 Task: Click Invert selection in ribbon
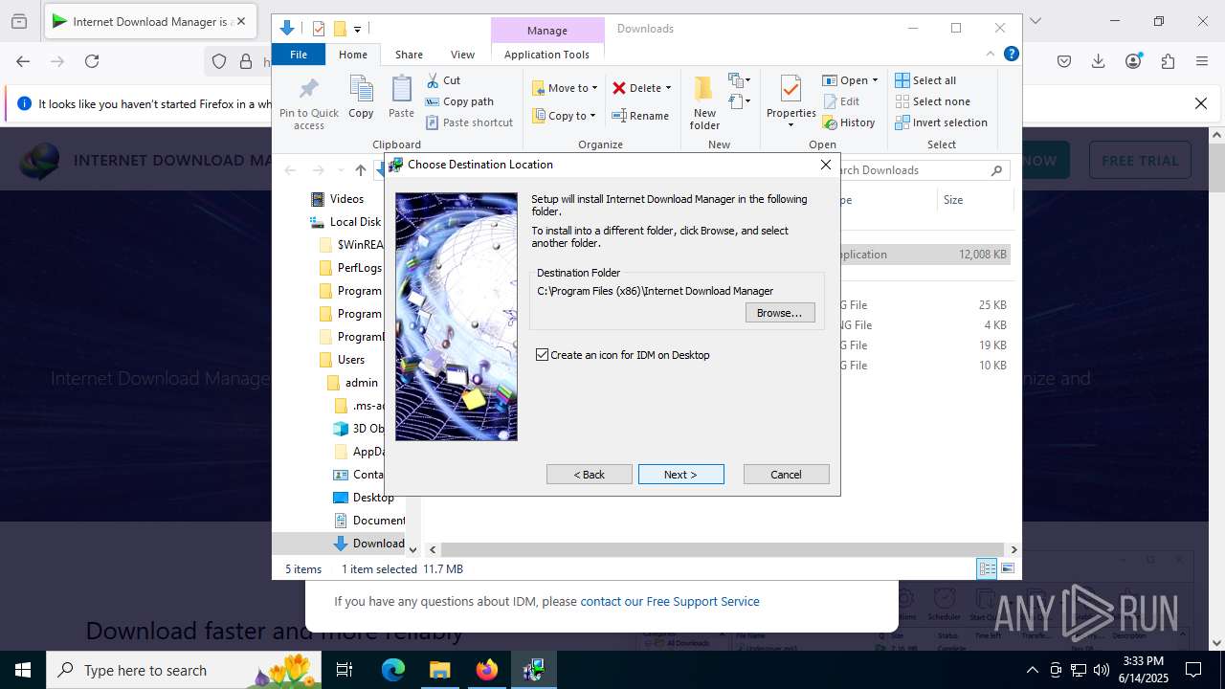pyautogui.click(x=941, y=122)
